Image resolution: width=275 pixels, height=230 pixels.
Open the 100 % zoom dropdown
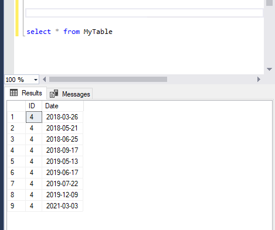tap(36, 80)
